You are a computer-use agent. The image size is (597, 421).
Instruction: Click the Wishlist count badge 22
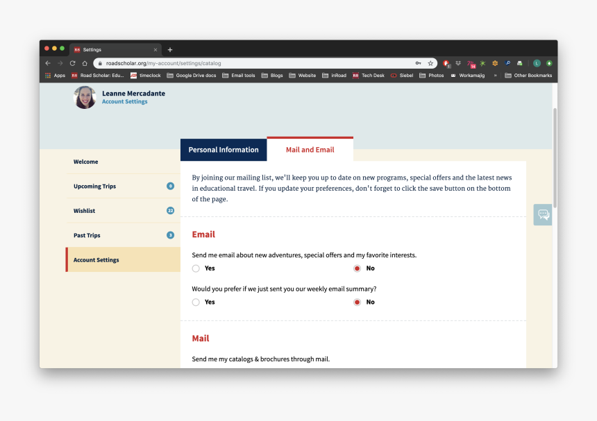pos(171,210)
